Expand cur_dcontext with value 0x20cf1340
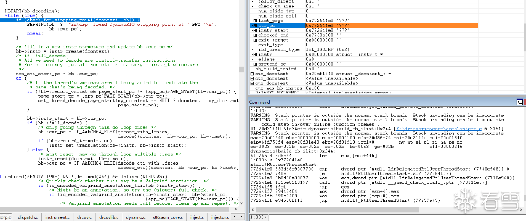526x221 pixels. coord(252,74)
